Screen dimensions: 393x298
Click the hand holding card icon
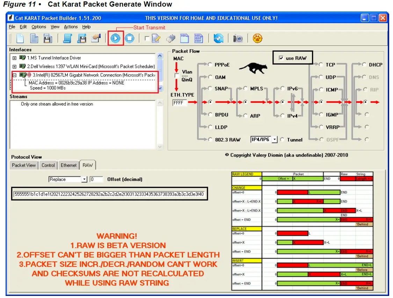[x=96, y=38]
